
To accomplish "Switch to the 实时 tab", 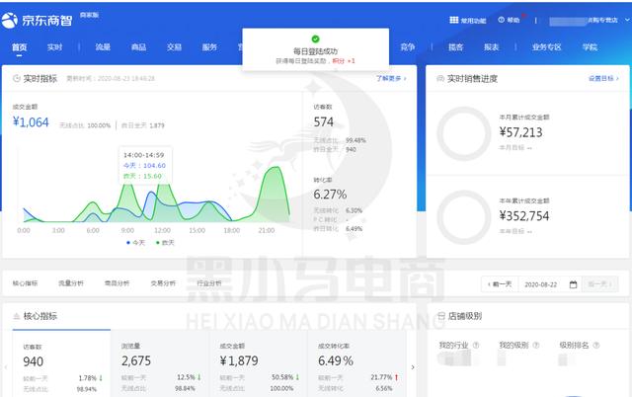I will coord(54,47).
